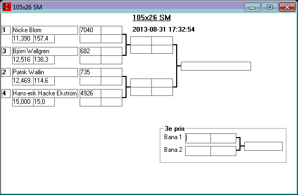Click Hans-erik Hacke Ekström name field
This screenshot has height=195, width=298.
point(45,93)
